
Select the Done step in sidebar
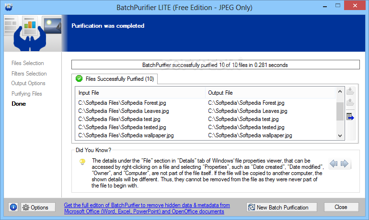point(19,104)
